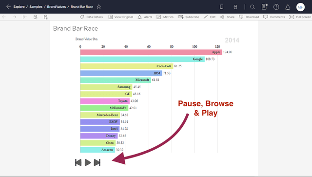Toggle the Comments pane

274,17
